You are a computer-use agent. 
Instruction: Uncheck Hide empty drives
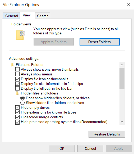17,107
